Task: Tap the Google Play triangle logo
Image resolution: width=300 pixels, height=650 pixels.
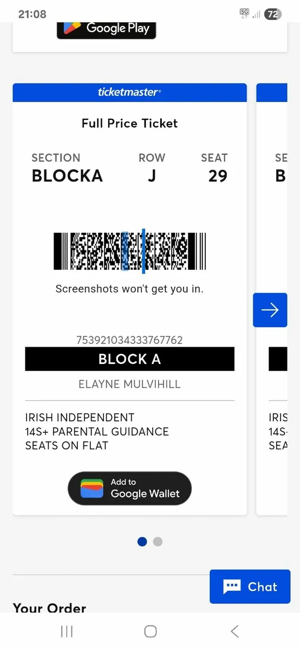Action: click(x=72, y=27)
